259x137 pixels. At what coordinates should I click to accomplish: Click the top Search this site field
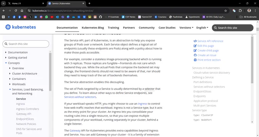(x=233, y=28)
